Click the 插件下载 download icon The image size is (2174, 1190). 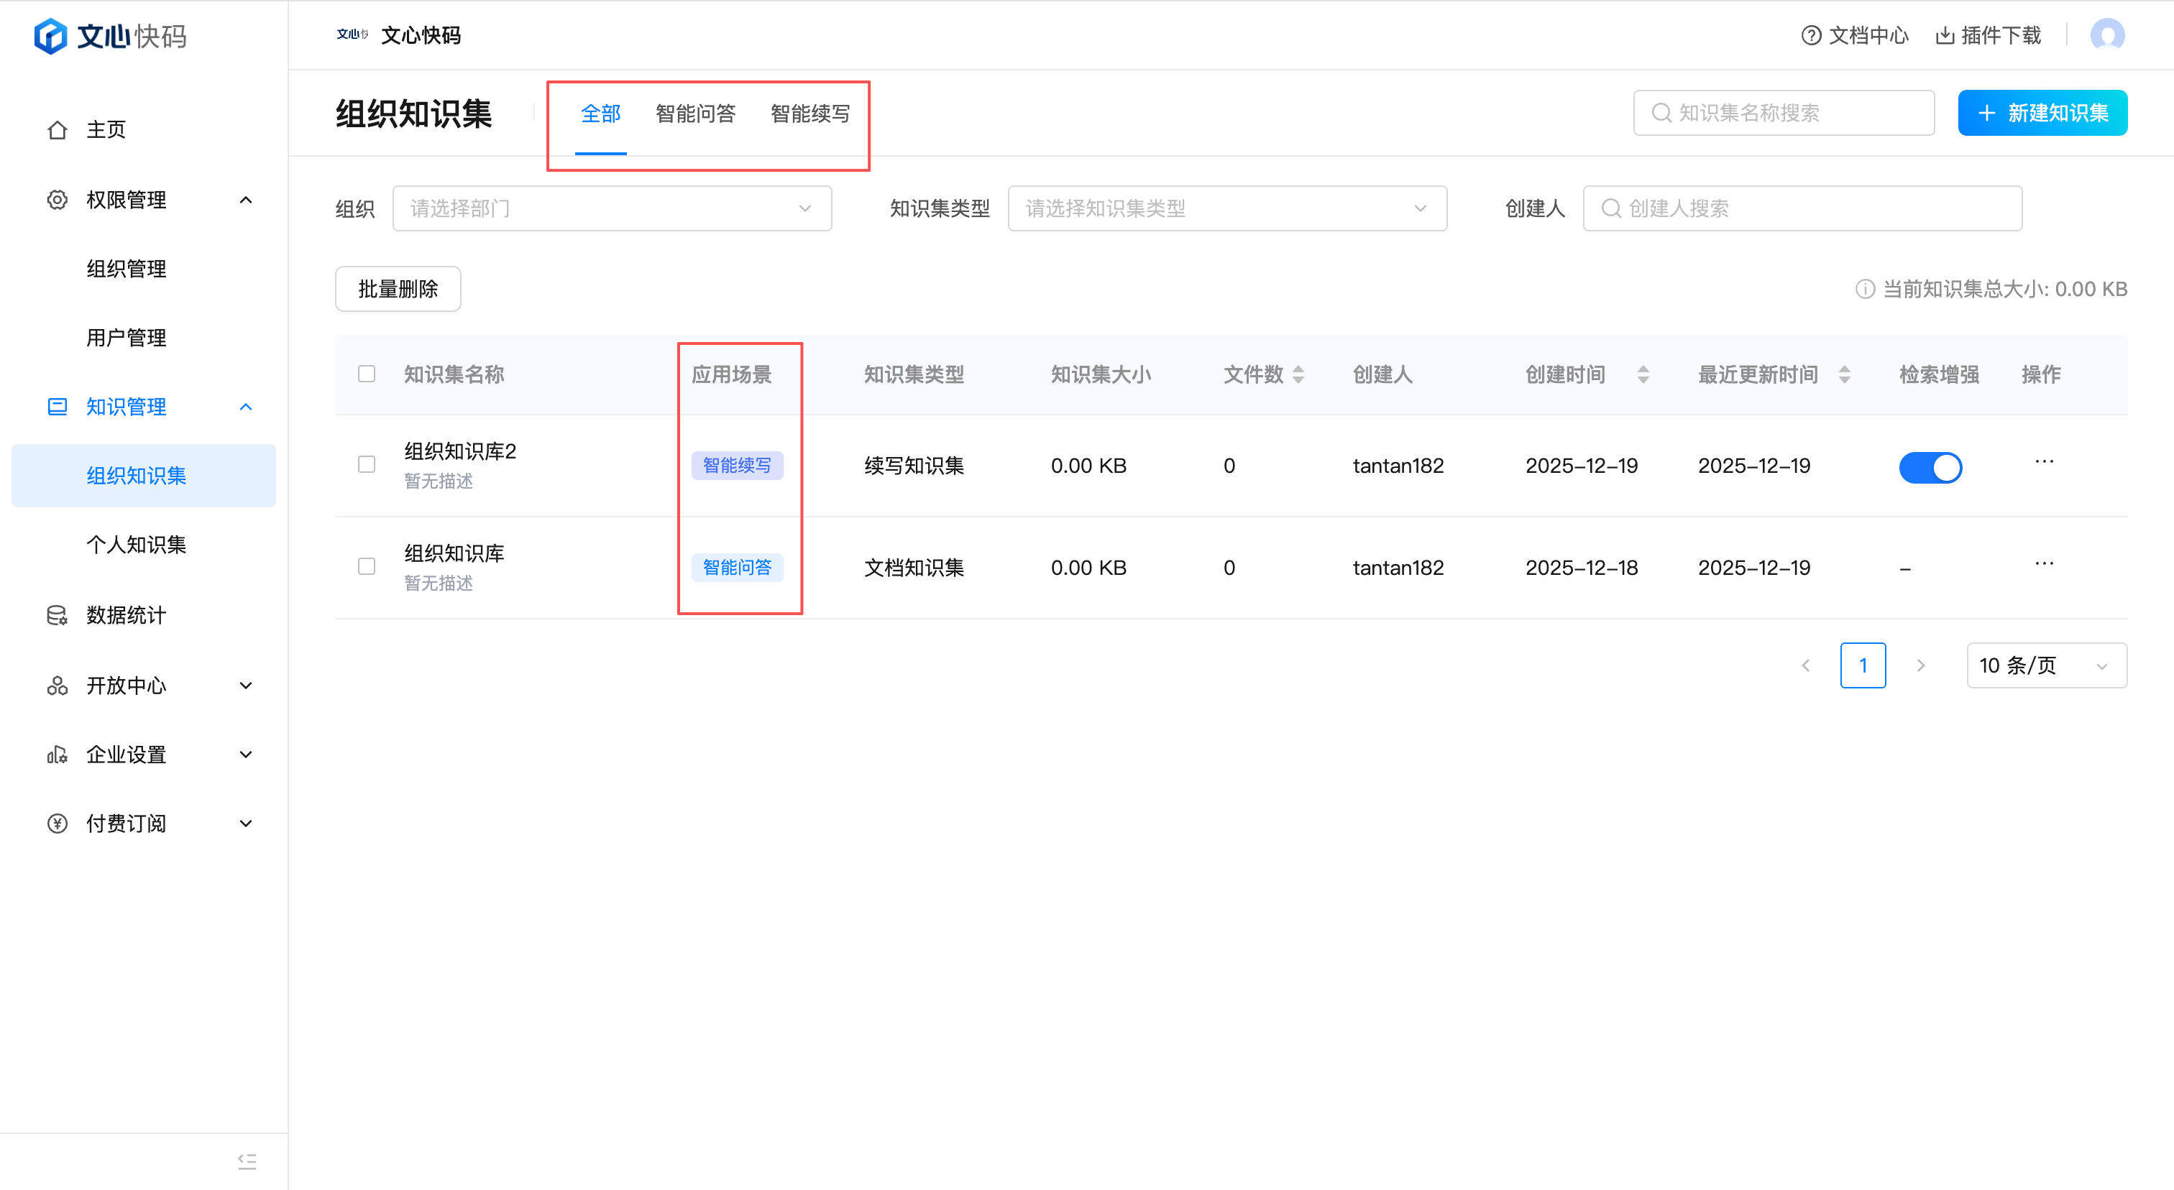pos(1945,35)
